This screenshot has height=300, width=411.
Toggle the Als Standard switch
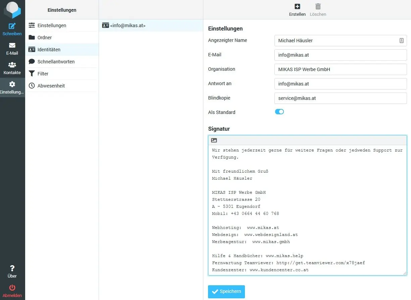(x=279, y=112)
